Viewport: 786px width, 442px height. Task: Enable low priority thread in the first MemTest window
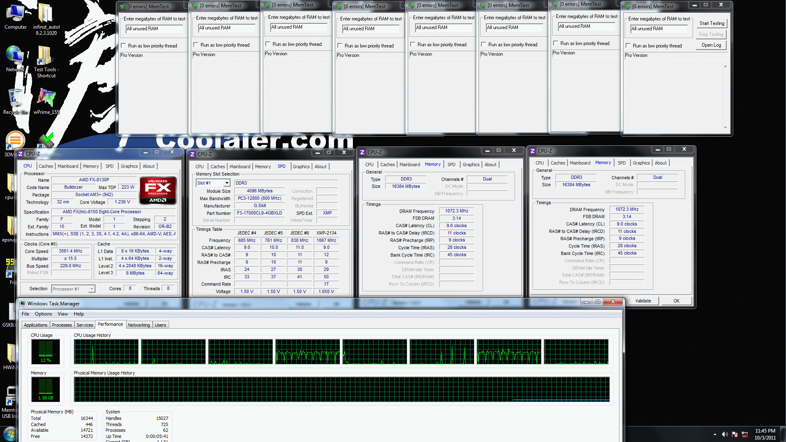124,46
